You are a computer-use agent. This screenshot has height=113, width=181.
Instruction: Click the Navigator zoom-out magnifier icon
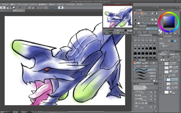click(x=121, y=30)
